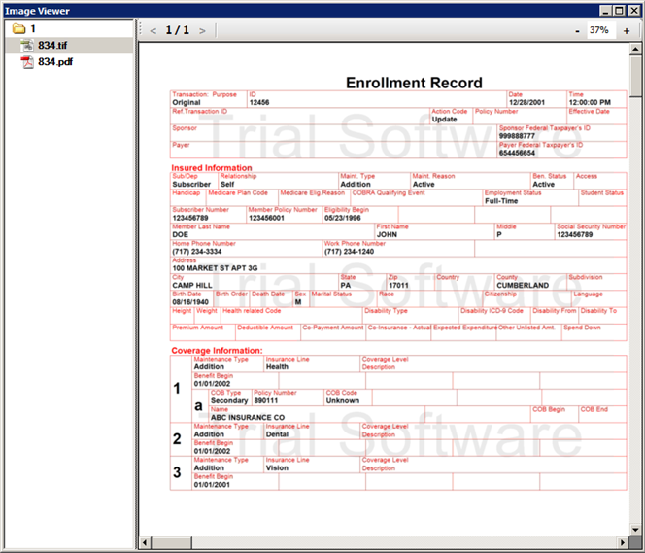Select the 834.pdf file name

point(55,61)
